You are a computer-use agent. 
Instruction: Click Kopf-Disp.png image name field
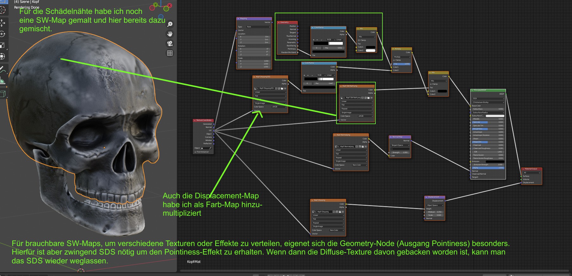325,212
